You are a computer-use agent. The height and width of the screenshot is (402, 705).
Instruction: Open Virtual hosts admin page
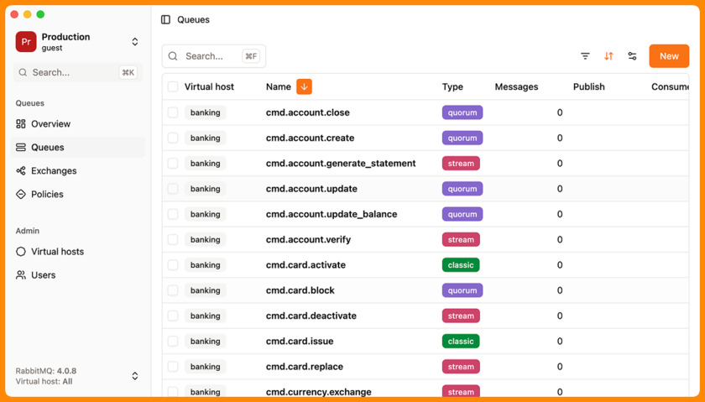pyautogui.click(x=78, y=252)
